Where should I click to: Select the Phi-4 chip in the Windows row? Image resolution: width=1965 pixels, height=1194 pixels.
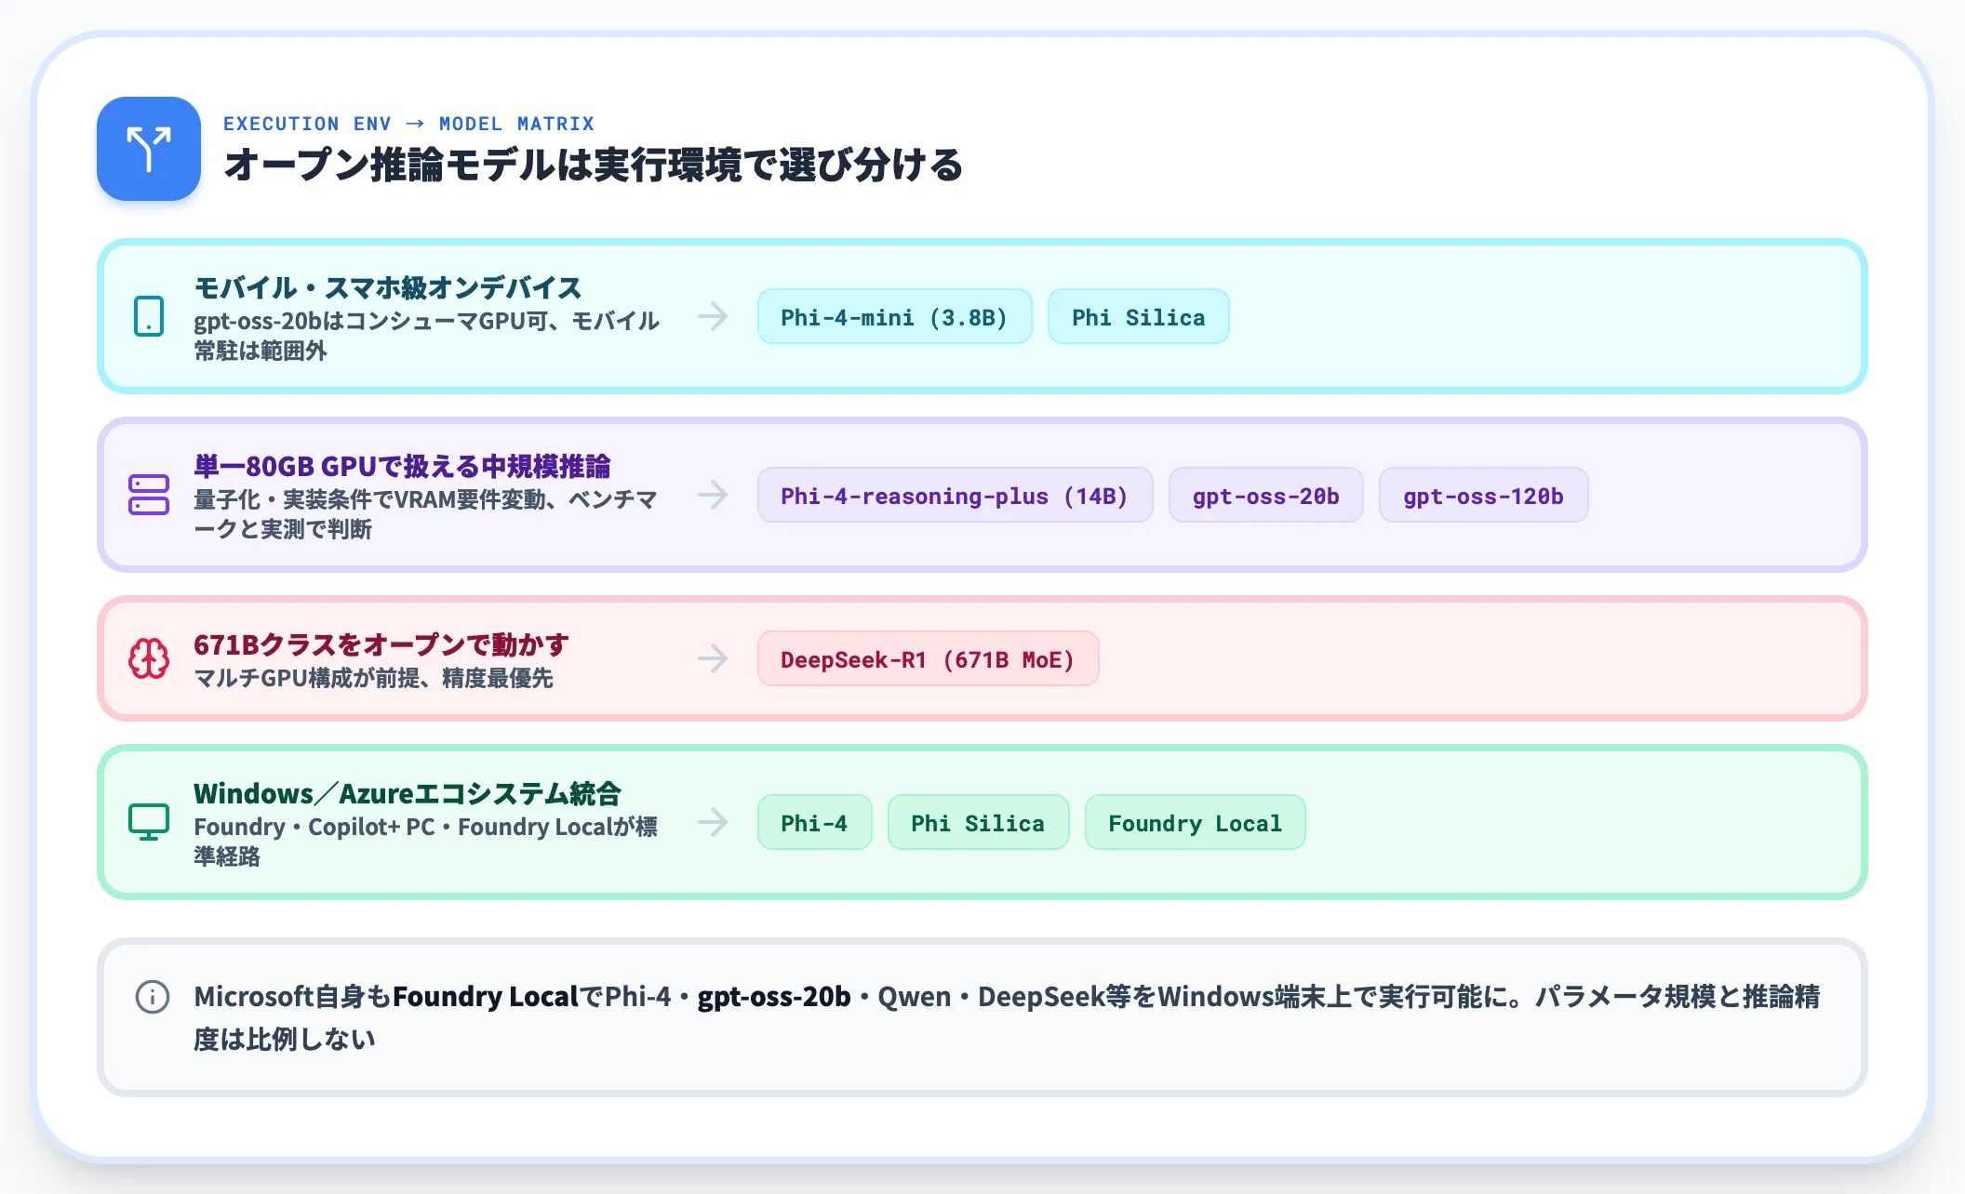pyautogui.click(x=814, y=822)
